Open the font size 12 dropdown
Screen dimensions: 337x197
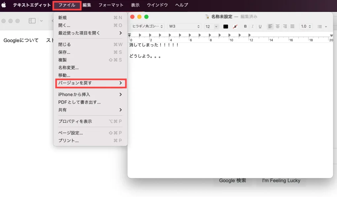211,27
